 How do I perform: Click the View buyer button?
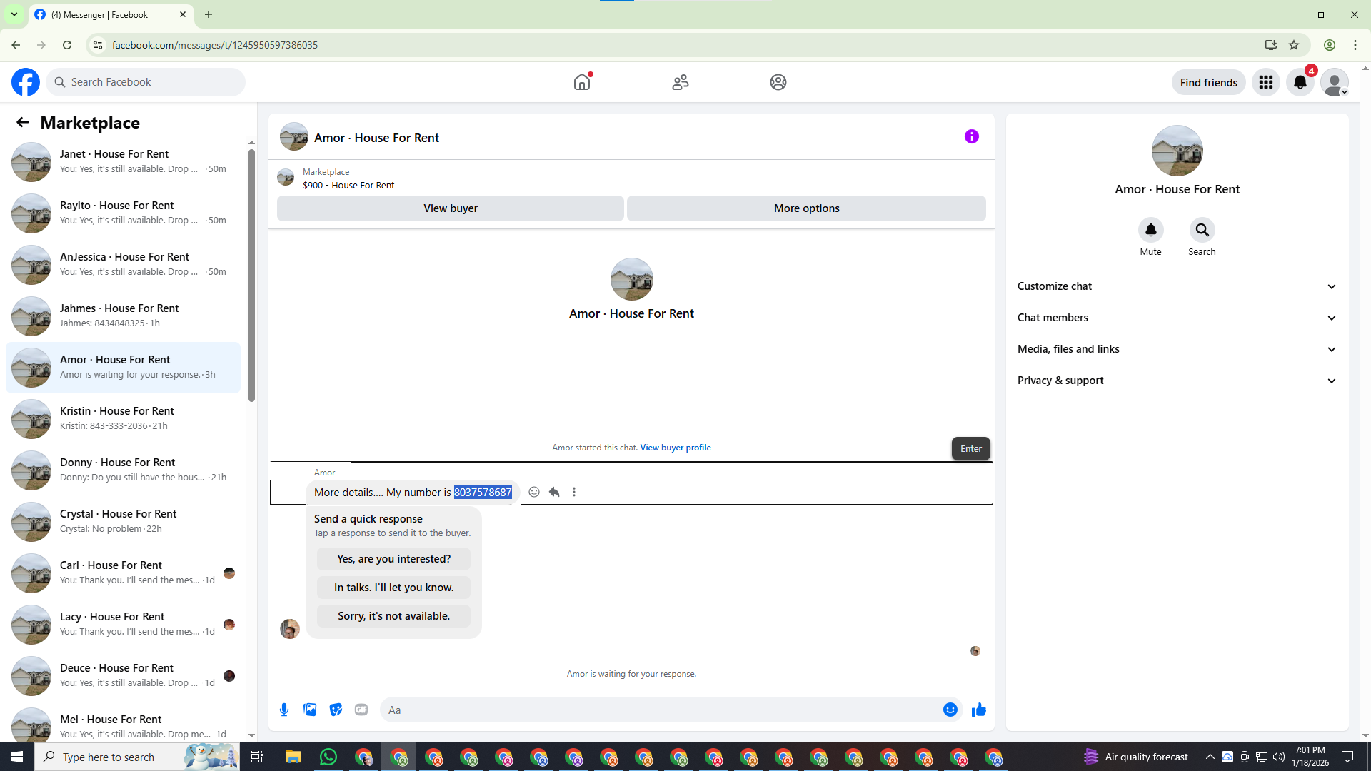[450, 208]
